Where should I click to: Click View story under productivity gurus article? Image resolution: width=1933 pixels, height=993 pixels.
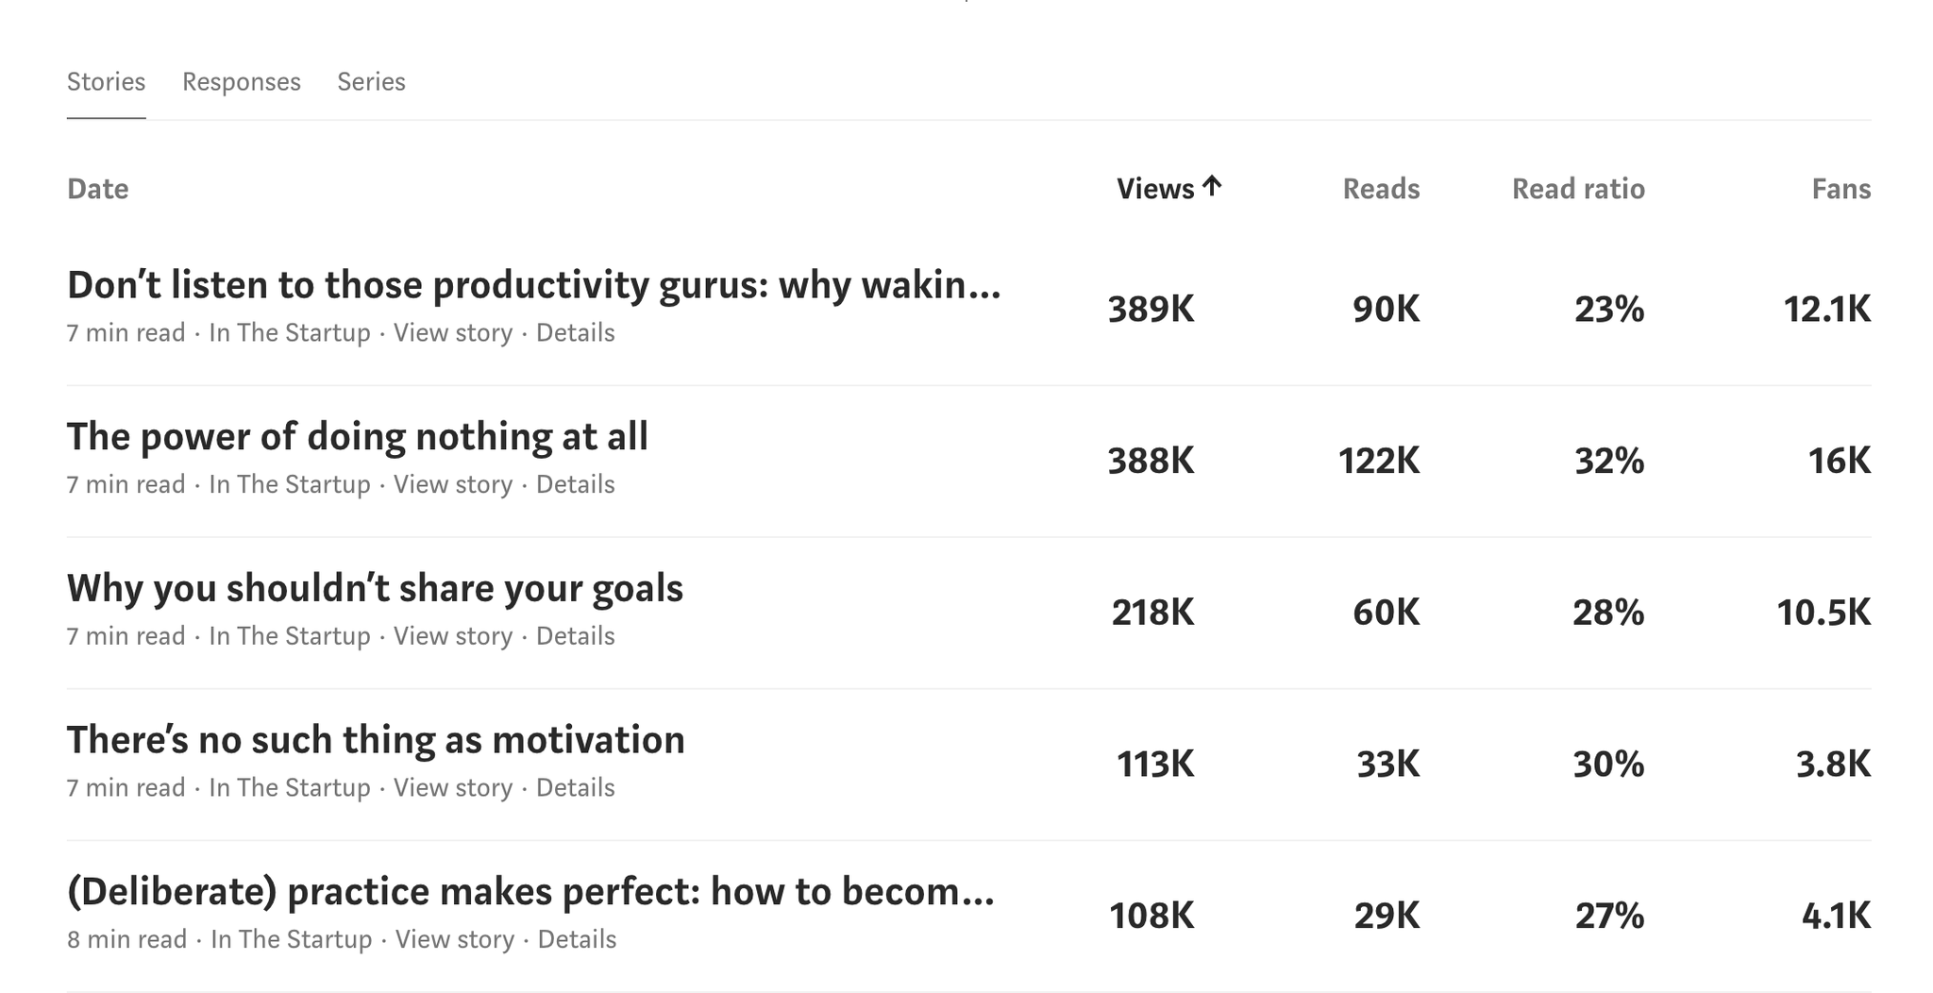coord(453,333)
